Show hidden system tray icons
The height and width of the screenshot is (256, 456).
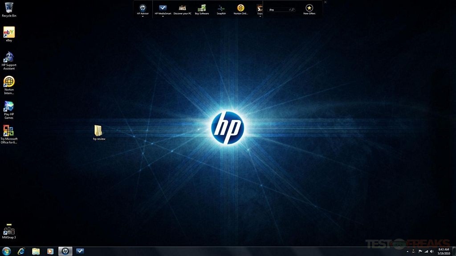point(407,252)
